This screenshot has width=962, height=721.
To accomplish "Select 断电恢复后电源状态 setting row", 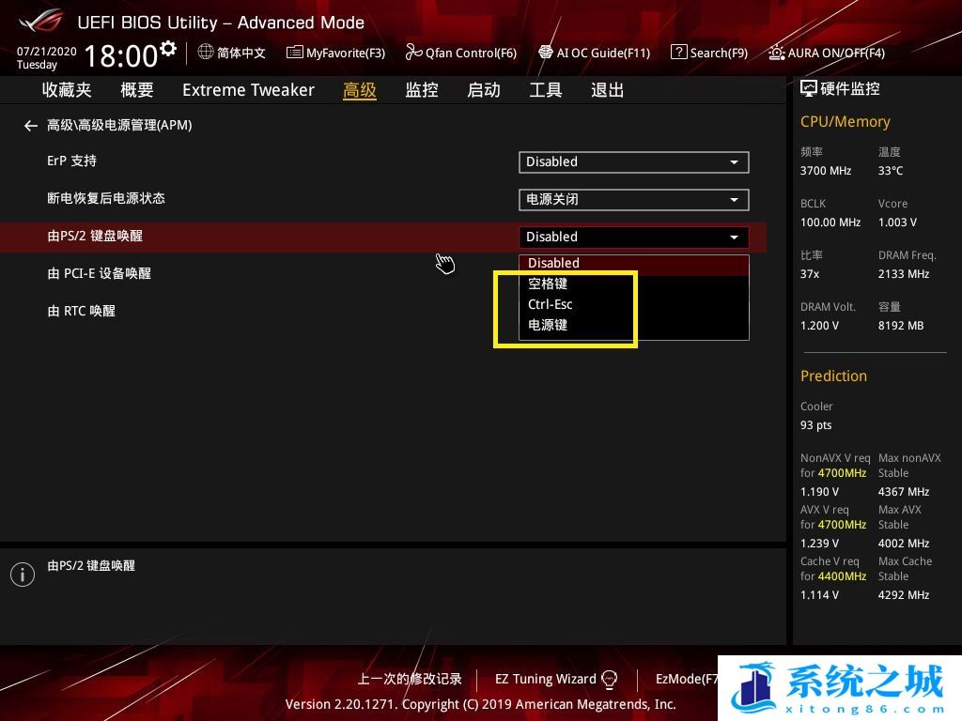I will (383, 199).
